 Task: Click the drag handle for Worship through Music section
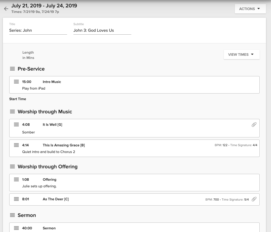coord(12,112)
